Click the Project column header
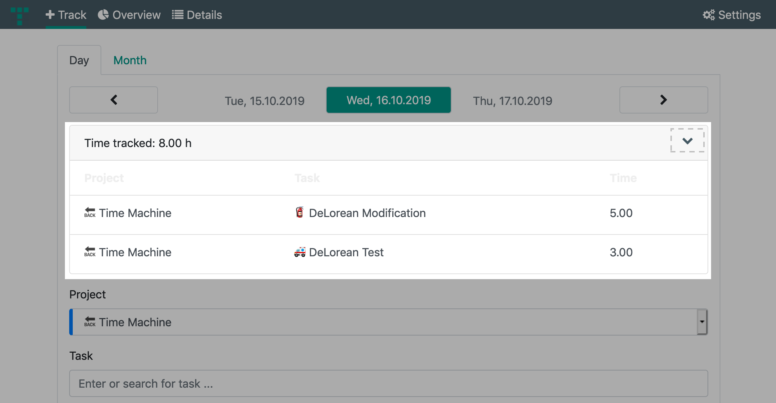This screenshot has width=776, height=403. pos(104,178)
